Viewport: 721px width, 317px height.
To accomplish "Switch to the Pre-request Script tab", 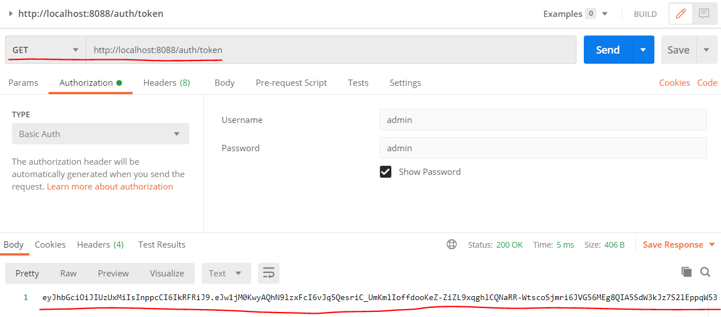I will tap(291, 82).
